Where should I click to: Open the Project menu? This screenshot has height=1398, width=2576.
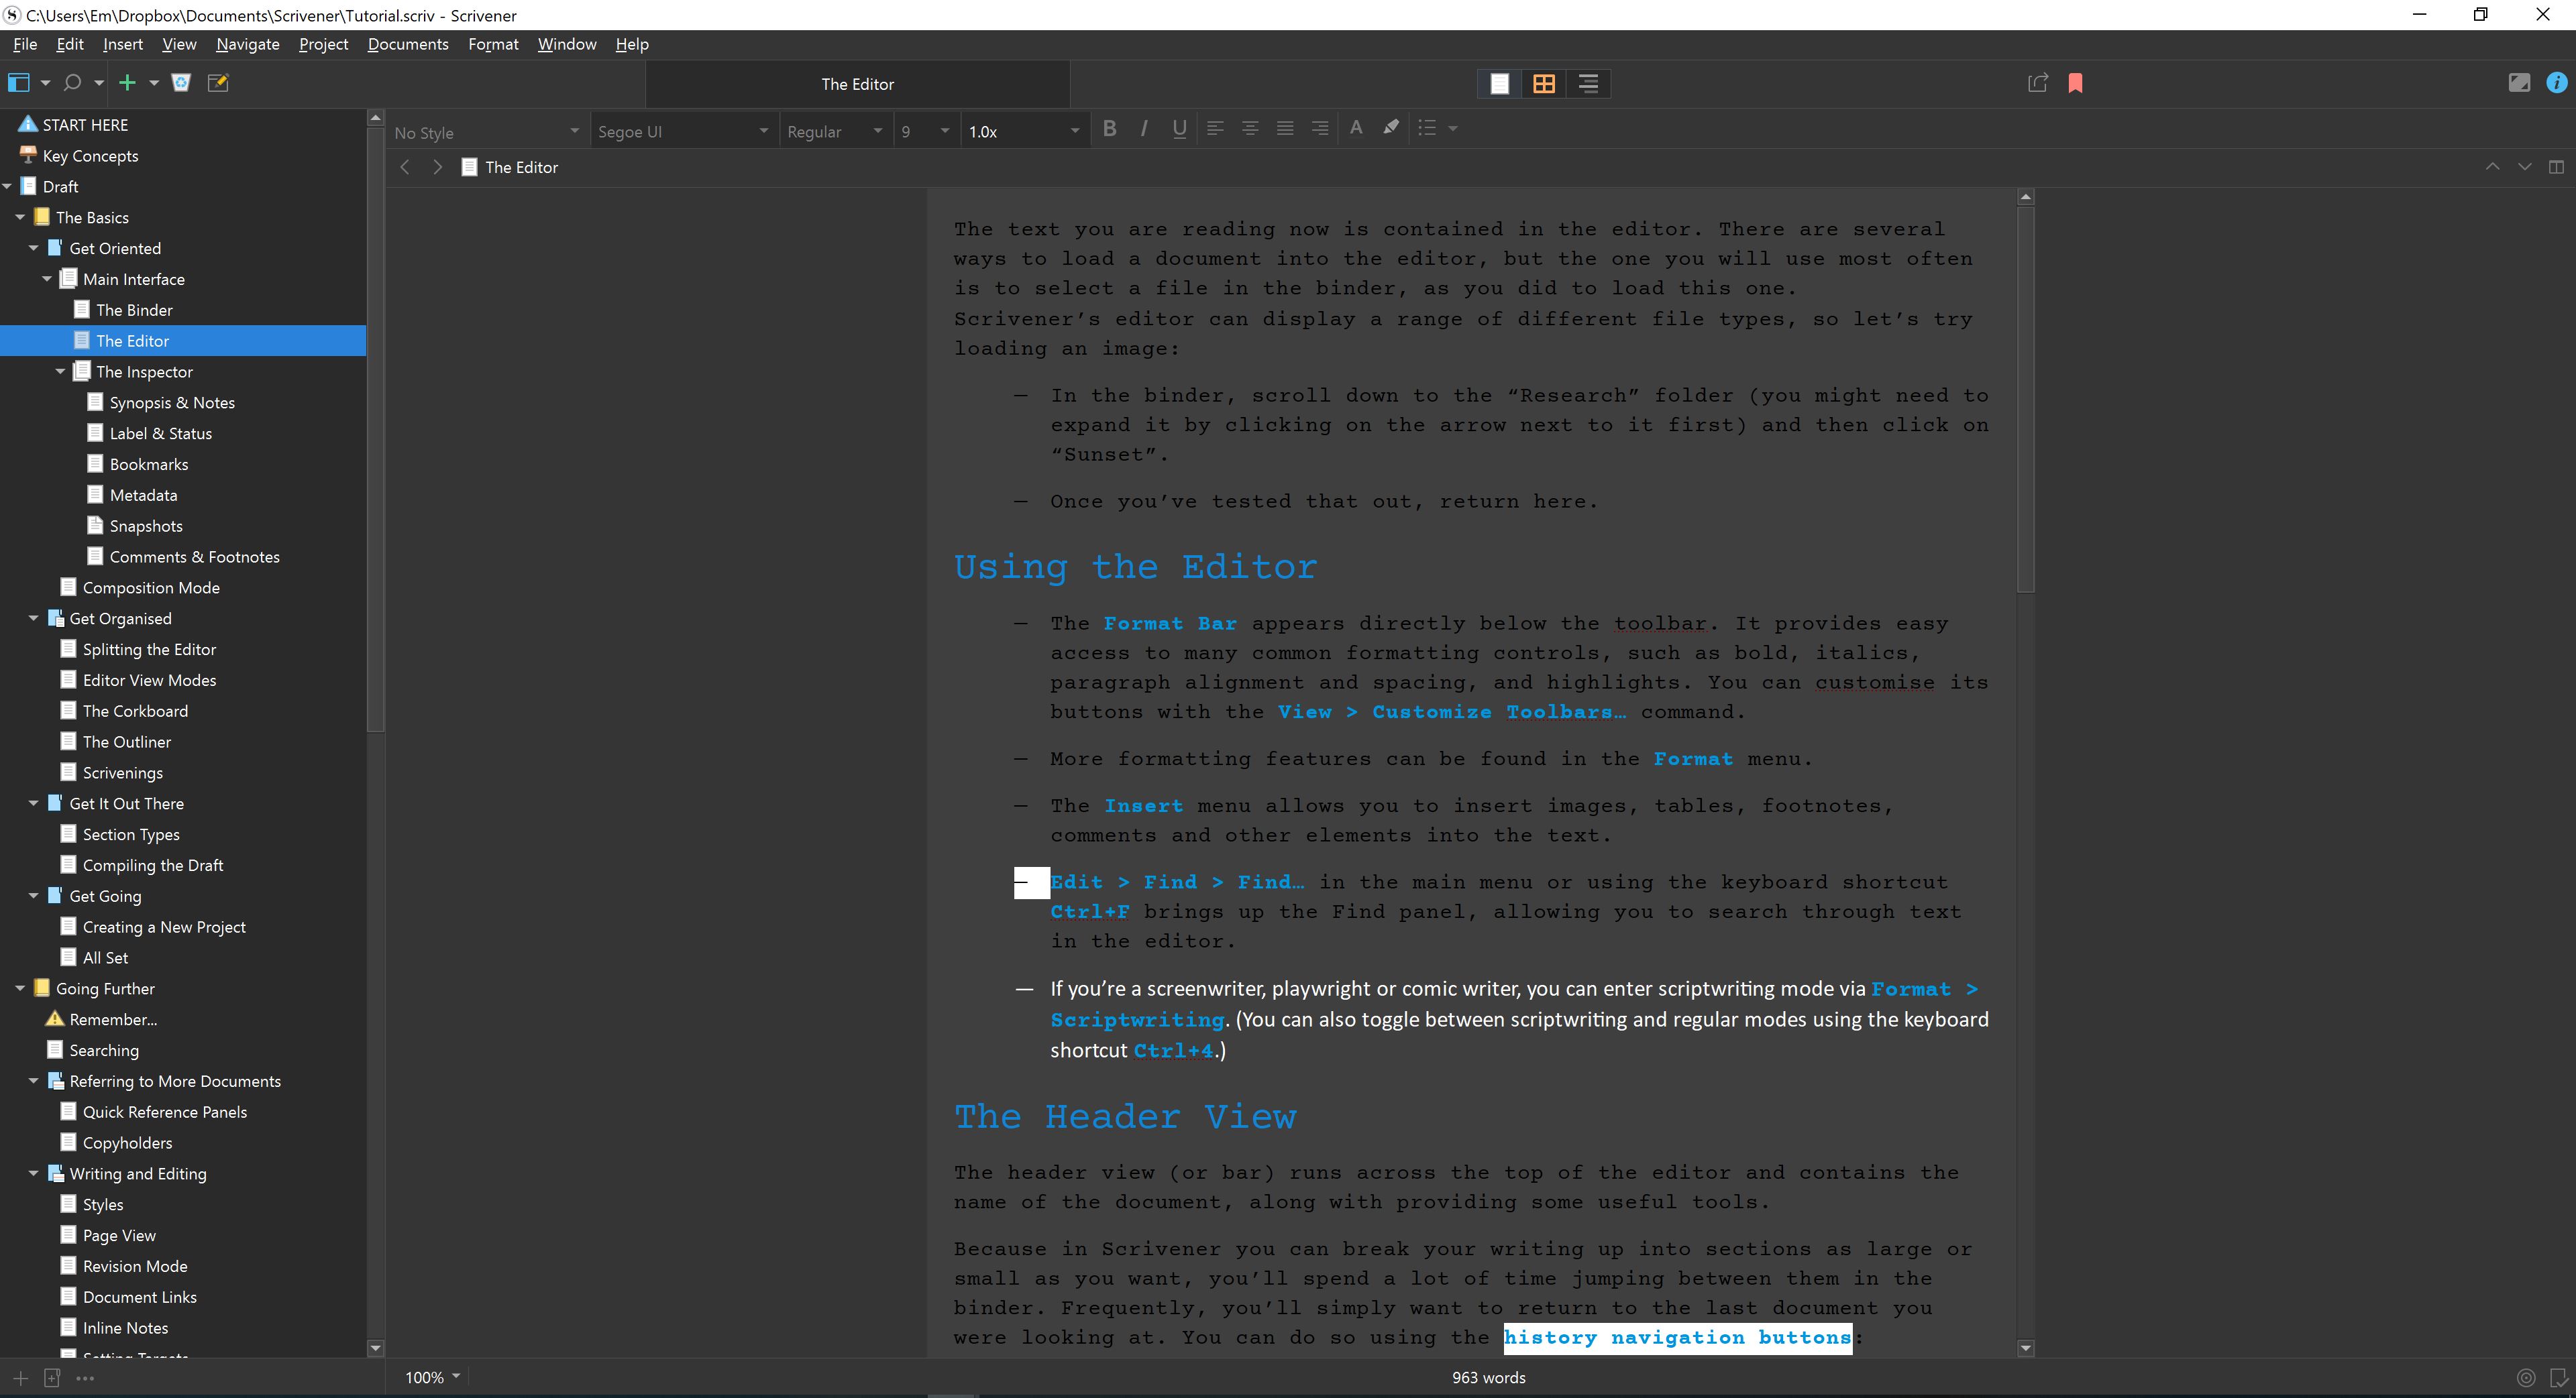(x=323, y=44)
